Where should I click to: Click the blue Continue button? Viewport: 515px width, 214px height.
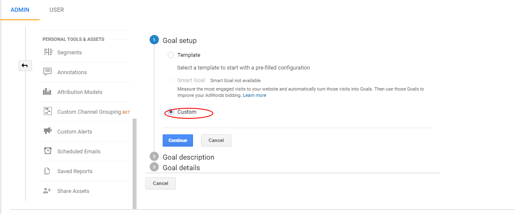[x=178, y=140]
